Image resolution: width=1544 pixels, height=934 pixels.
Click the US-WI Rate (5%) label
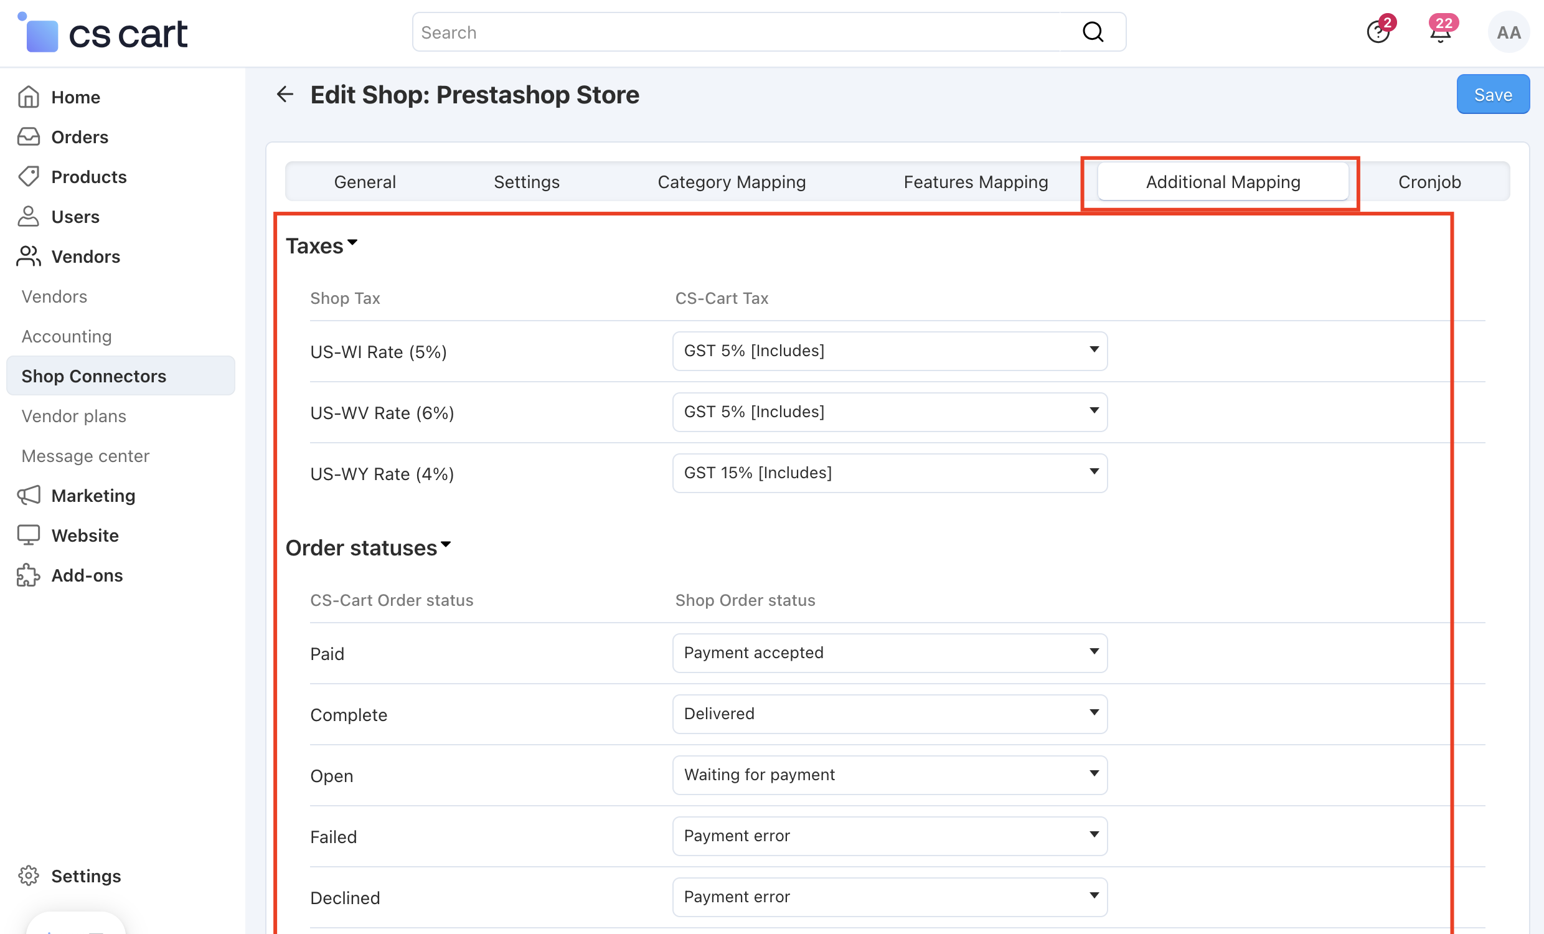pos(379,352)
